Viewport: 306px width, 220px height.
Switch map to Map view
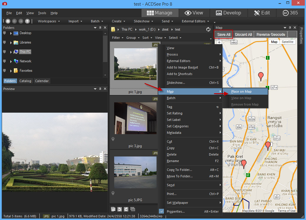pyautogui.click(x=274, y=42)
